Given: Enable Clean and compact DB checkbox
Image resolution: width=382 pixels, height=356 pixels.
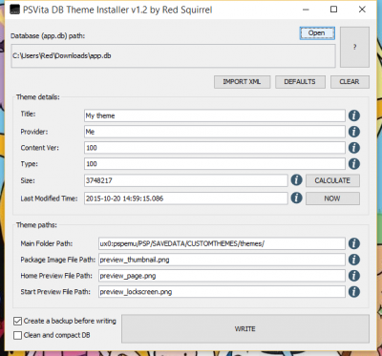Looking at the screenshot, I should click(x=17, y=335).
